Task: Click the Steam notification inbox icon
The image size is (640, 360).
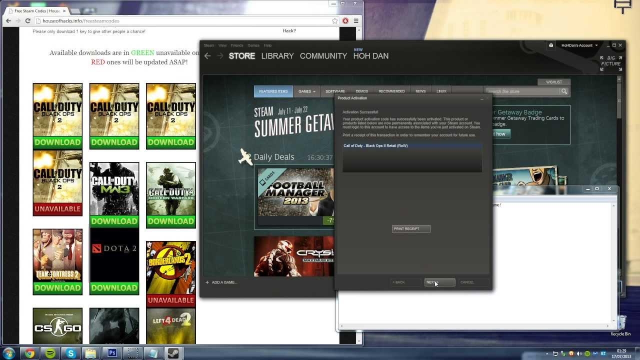Action: tap(551, 45)
